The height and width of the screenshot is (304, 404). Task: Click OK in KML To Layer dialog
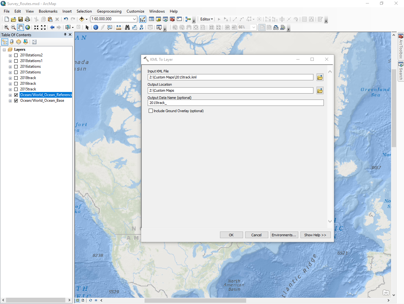[x=231, y=235]
